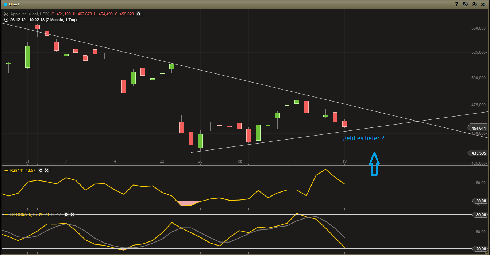Viewport: 490px width, 255px height.
Task: Click the yellow RSI line color swatch
Action: tap(6, 170)
